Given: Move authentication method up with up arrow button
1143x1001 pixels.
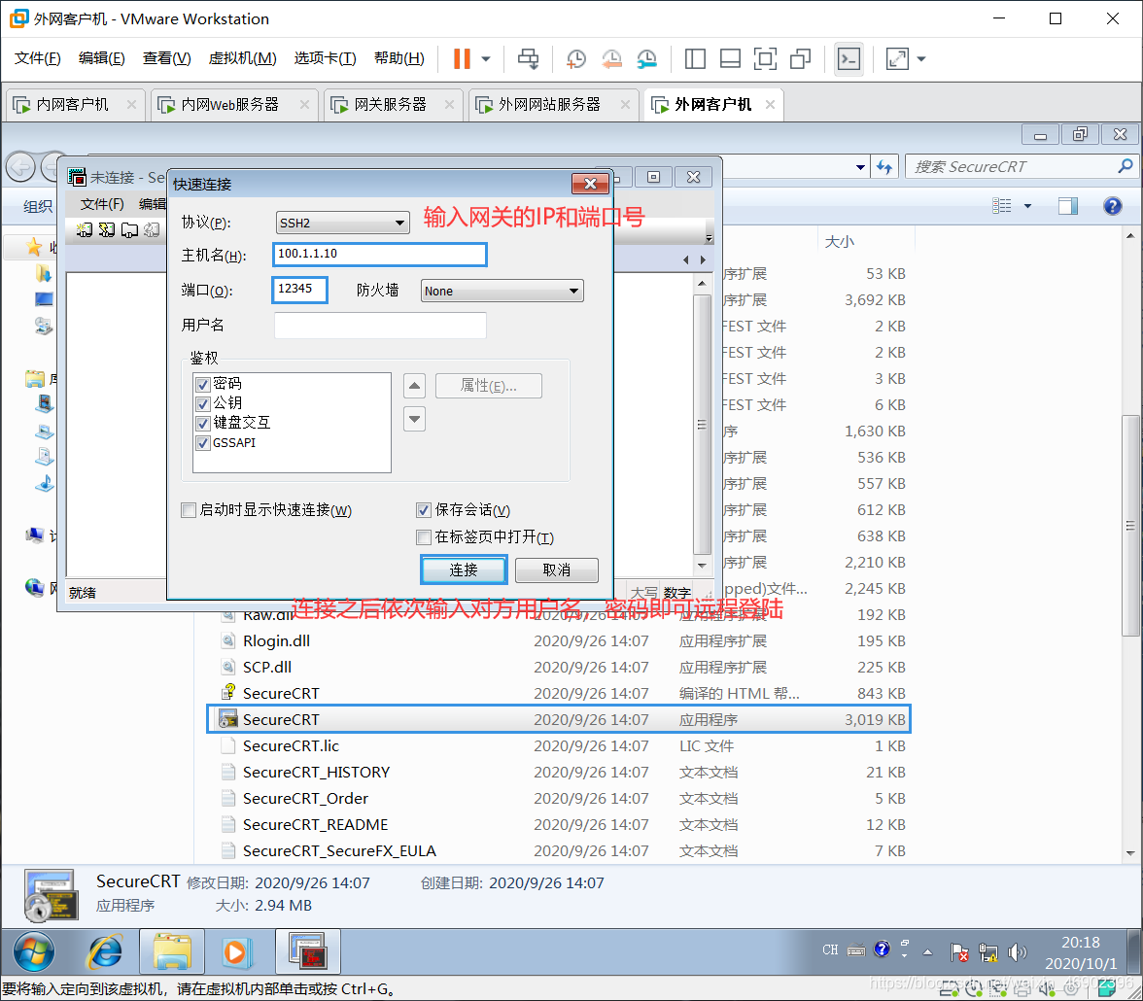Looking at the screenshot, I should [x=414, y=386].
